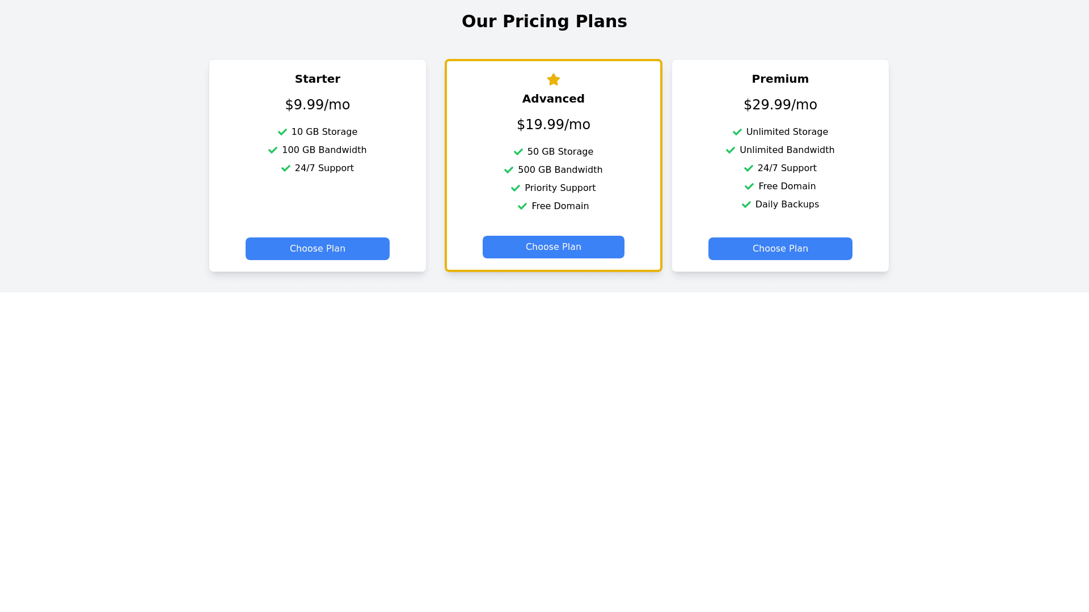The width and height of the screenshot is (1089, 612).
Task: Click the checkmark next to 100 GB Bandwidth
Action: [273, 150]
